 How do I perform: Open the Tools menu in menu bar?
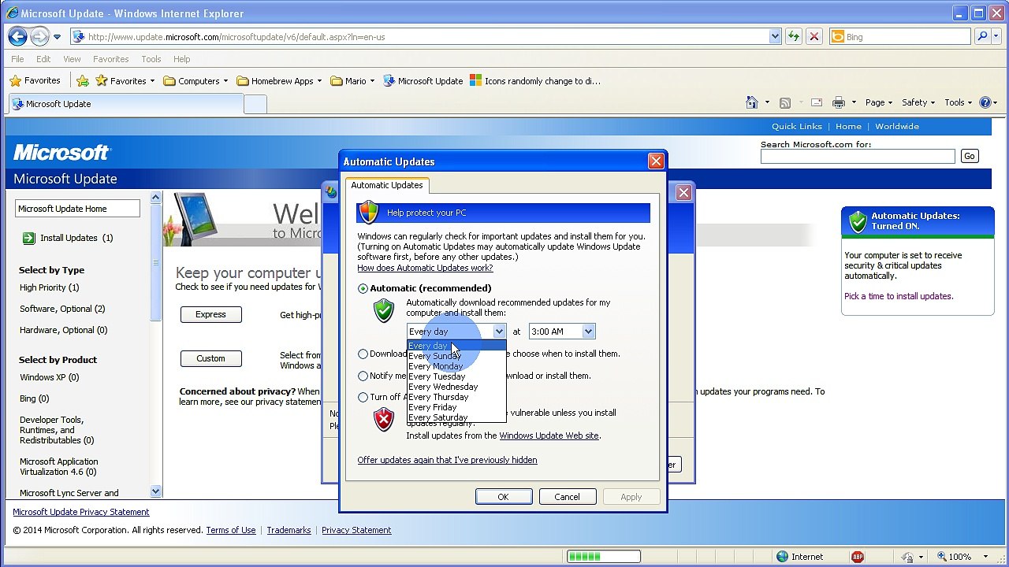point(151,59)
